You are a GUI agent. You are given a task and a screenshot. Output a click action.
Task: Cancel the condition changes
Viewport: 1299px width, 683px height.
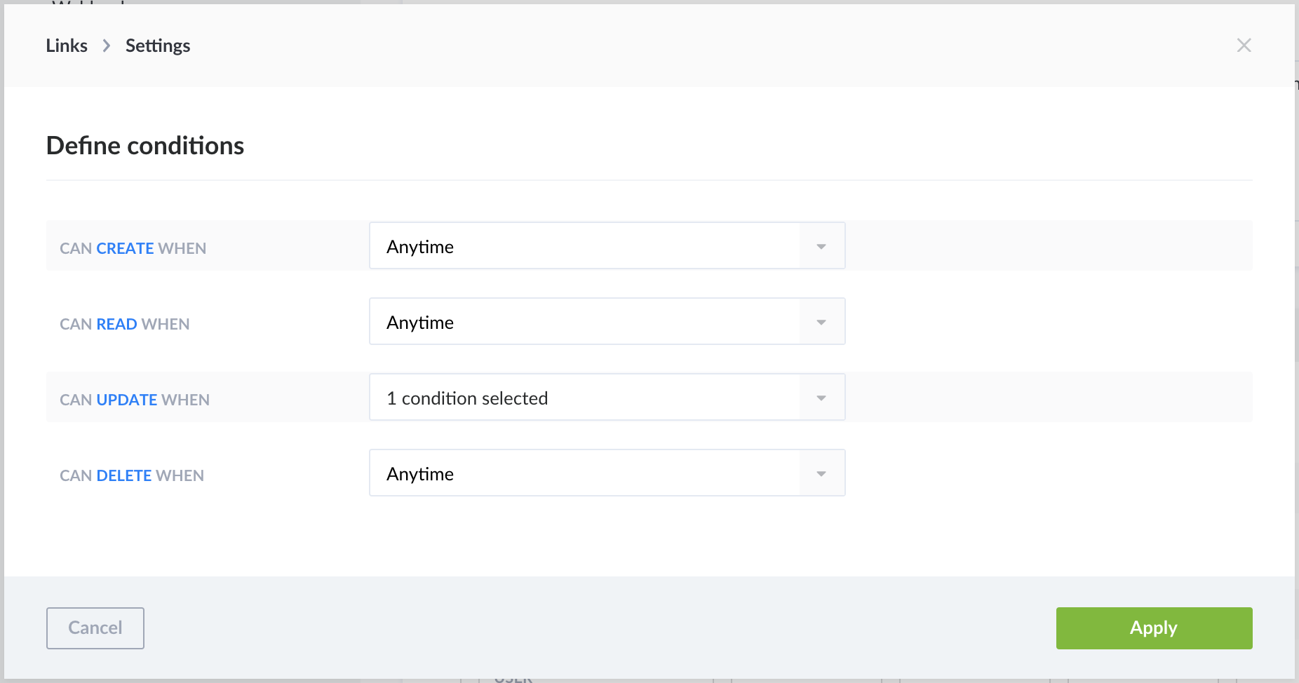(95, 628)
